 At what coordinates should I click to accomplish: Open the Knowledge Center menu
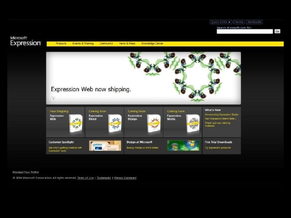click(152, 43)
